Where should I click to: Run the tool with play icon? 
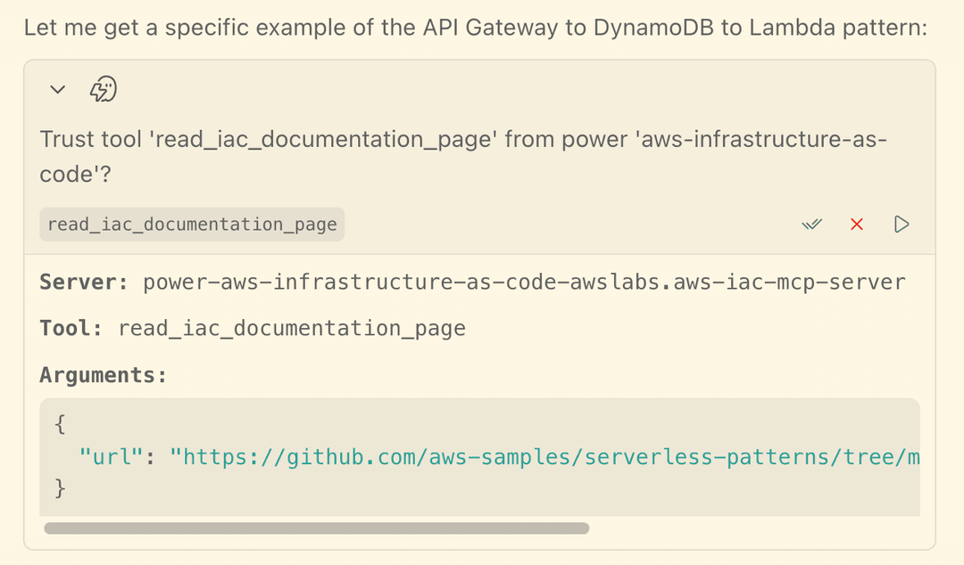click(902, 225)
